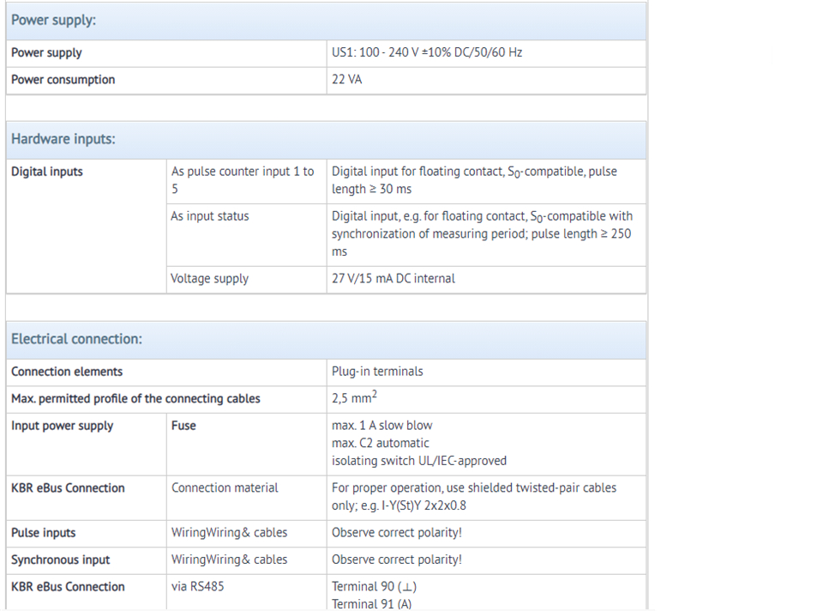
Task: Click the Digital inputs row label
Action: click(47, 172)
